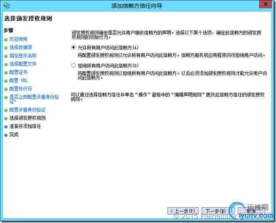The image size is (276, 223).
Task: Click the 编辑声明规则 note paragraph
Action: (x=168, y=97)
